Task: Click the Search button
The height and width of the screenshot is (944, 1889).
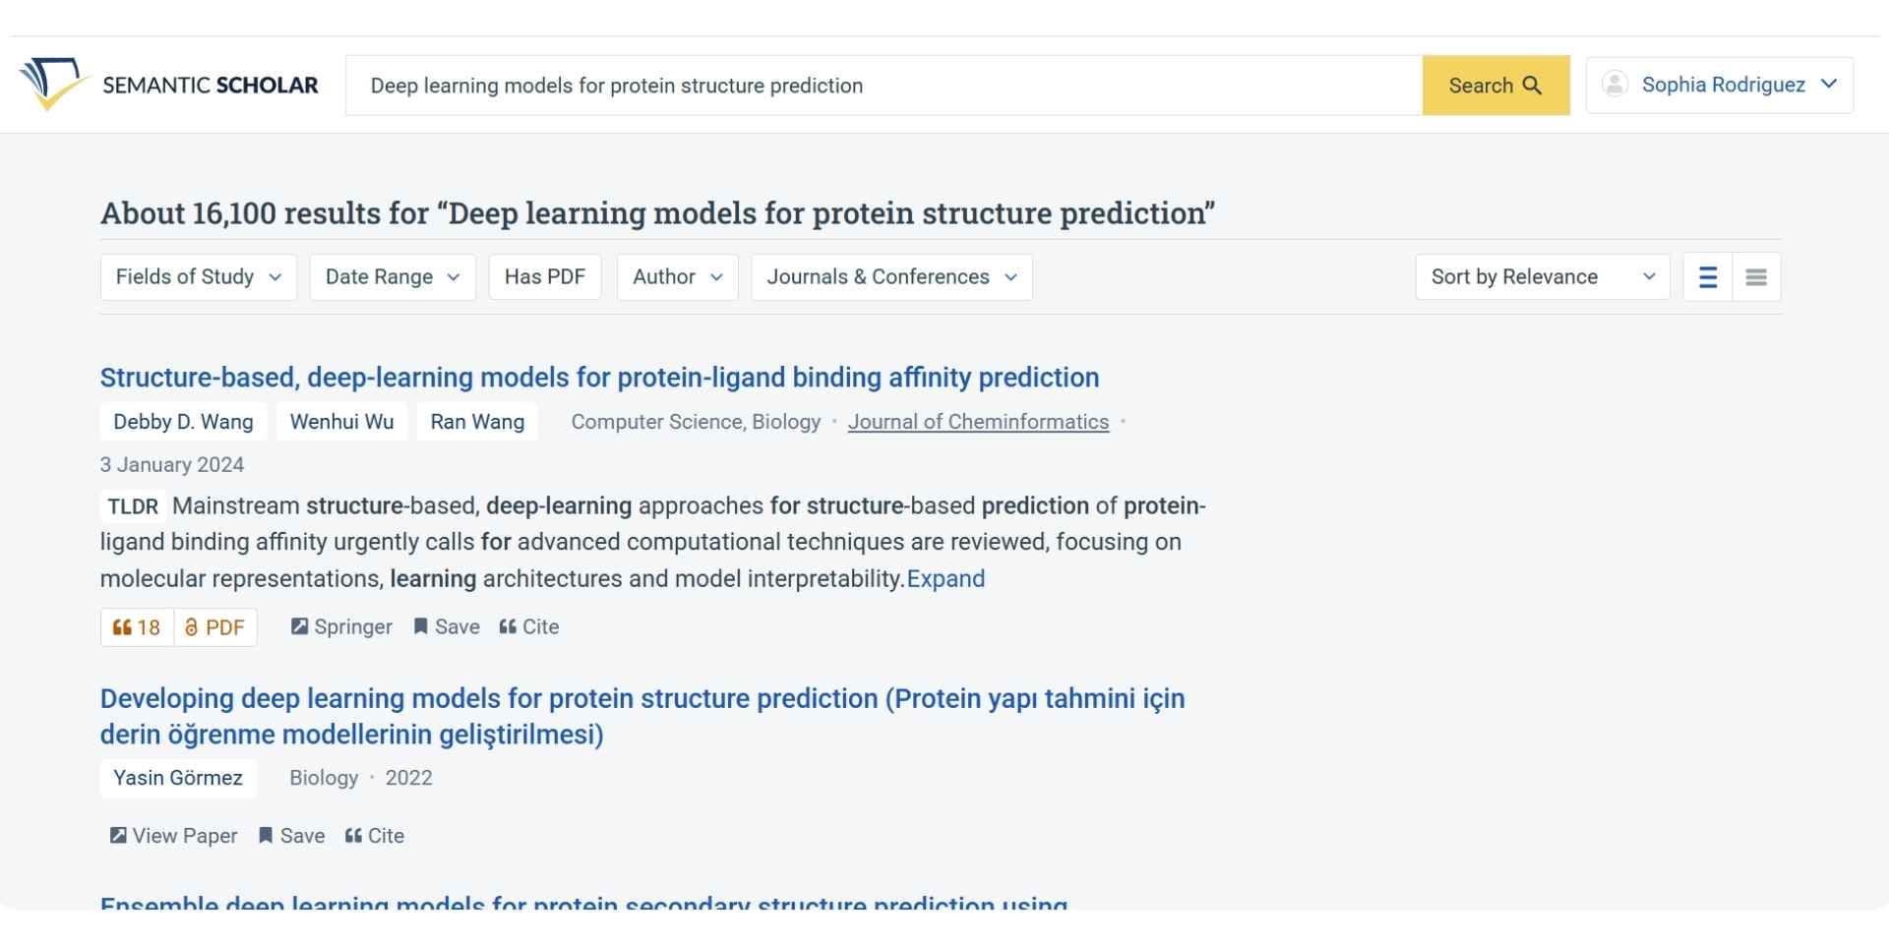Action: pos(1494,86)
